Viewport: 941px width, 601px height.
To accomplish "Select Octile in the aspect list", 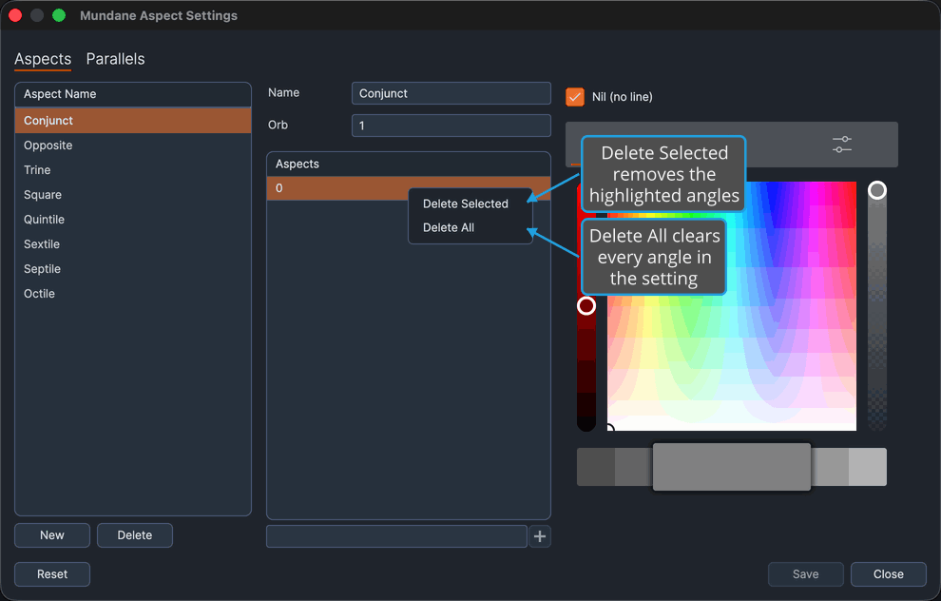I will (x=133, y=294).
